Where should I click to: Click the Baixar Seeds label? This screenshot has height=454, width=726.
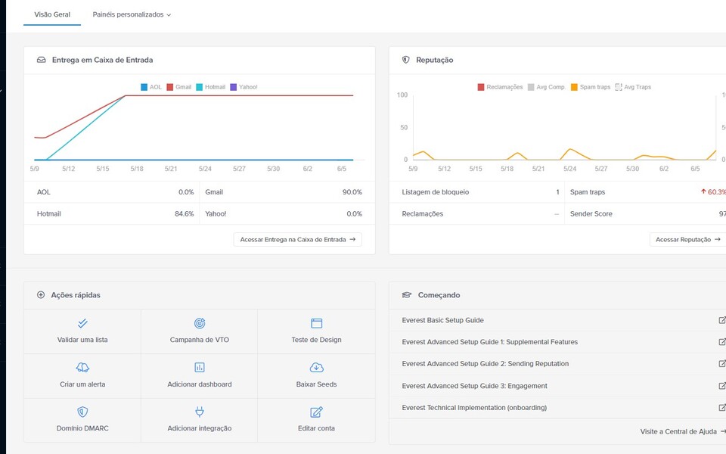click(x=317, y=384)
